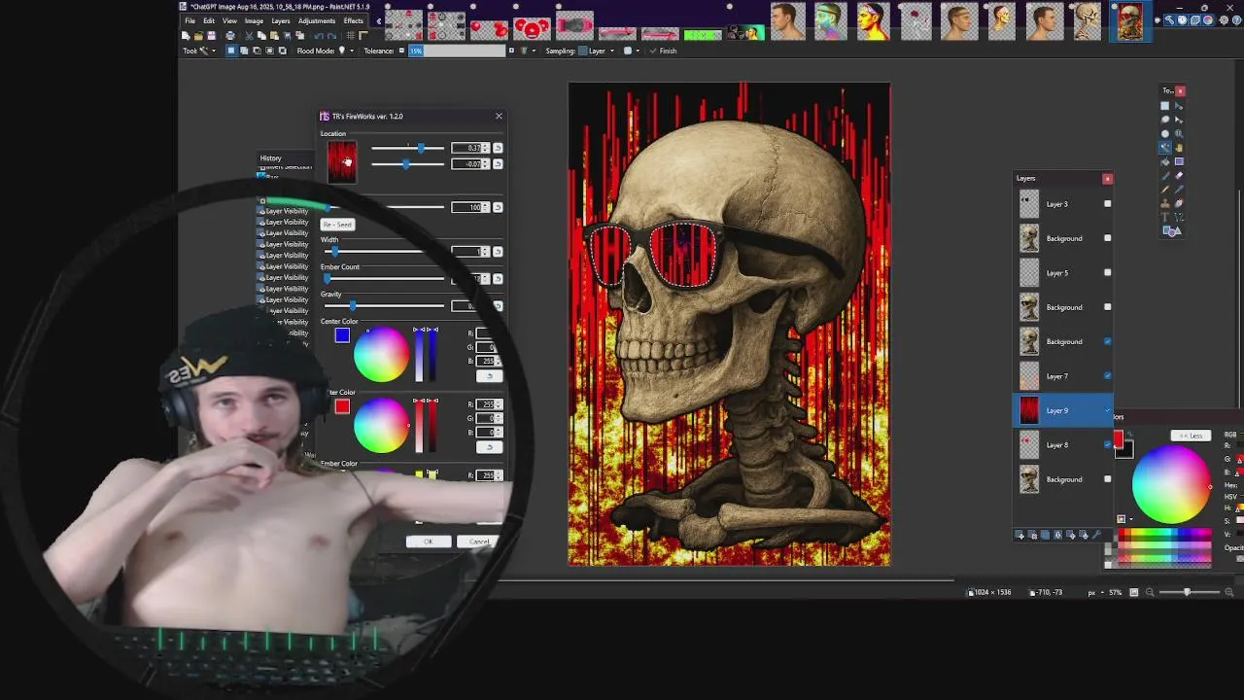Click the stepper of the first Location field
1244x700 pixels.
point(485,148)
